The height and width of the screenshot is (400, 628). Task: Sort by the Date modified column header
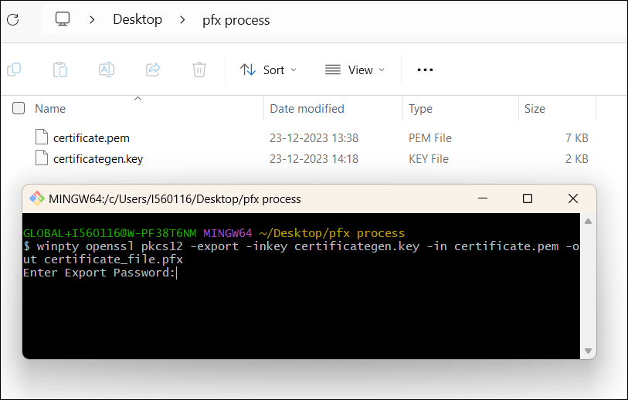(x=307, y=109)
